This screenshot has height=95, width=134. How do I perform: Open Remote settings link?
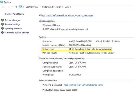[x=13, y=24]
